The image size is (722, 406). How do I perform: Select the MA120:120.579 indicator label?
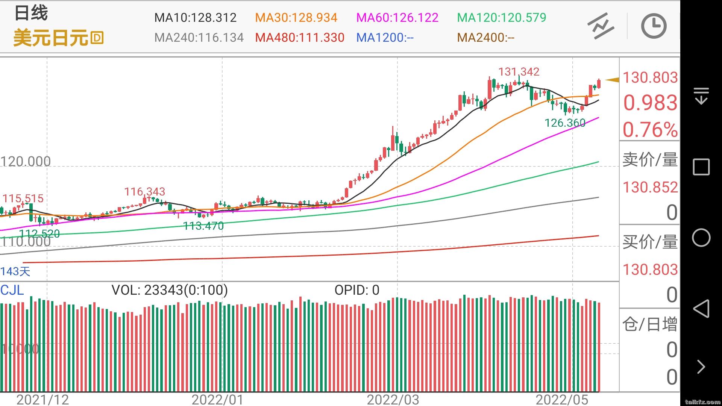502,18
